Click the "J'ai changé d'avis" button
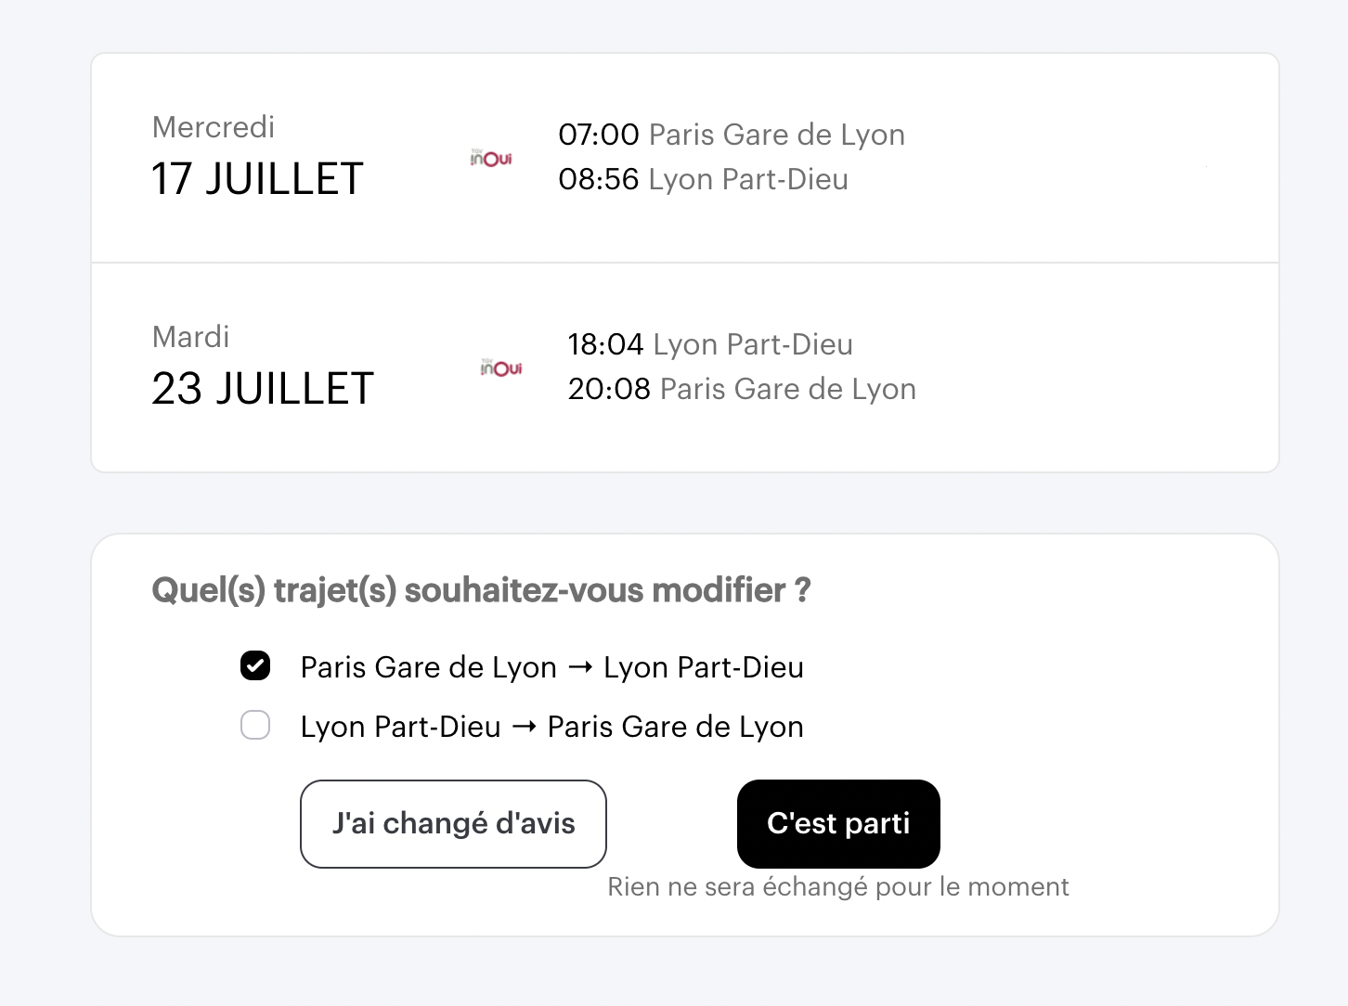Screen dimensions: 1348x1006 click(453, 824)
